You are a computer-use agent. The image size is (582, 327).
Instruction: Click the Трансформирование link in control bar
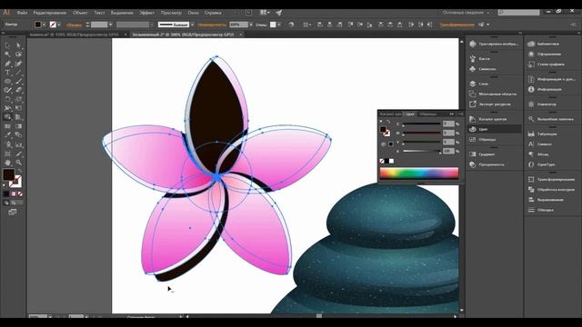[457, 25]
